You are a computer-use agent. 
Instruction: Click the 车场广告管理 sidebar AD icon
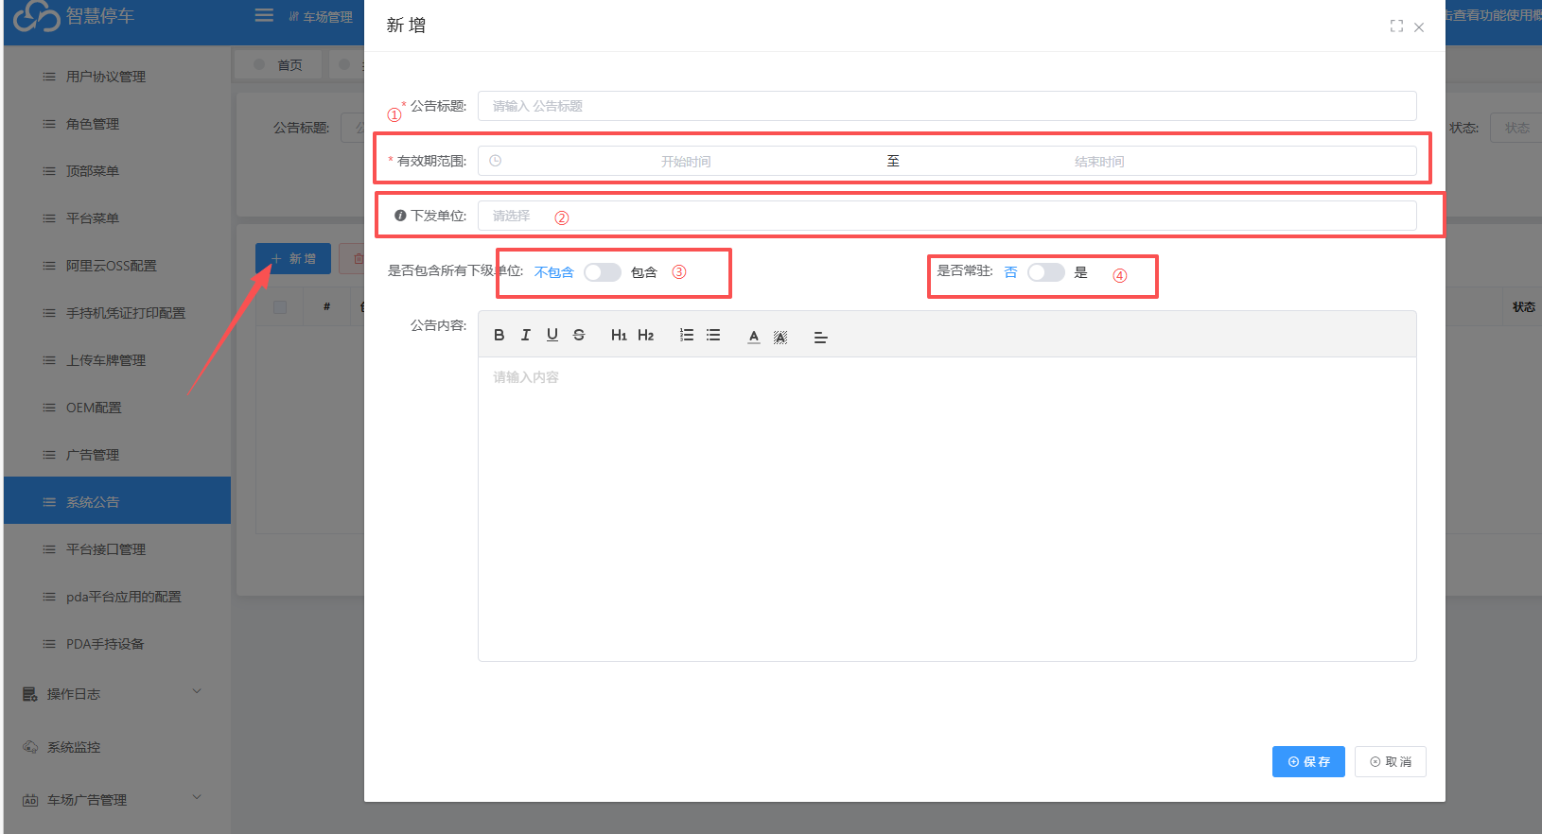(30, 800)
